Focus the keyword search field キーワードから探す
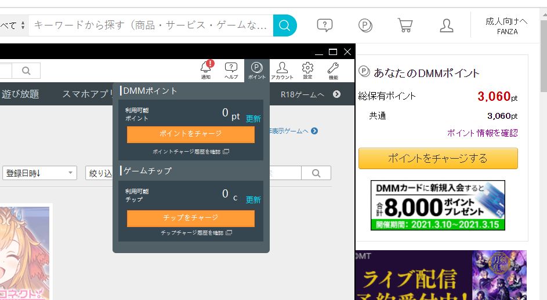The image size is (547, 300). click(x=151, y=25)
